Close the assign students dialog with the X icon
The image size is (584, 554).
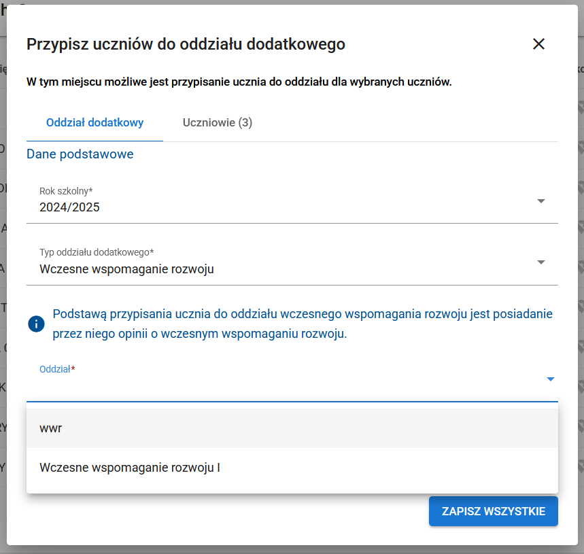click(x=539, y=44)
